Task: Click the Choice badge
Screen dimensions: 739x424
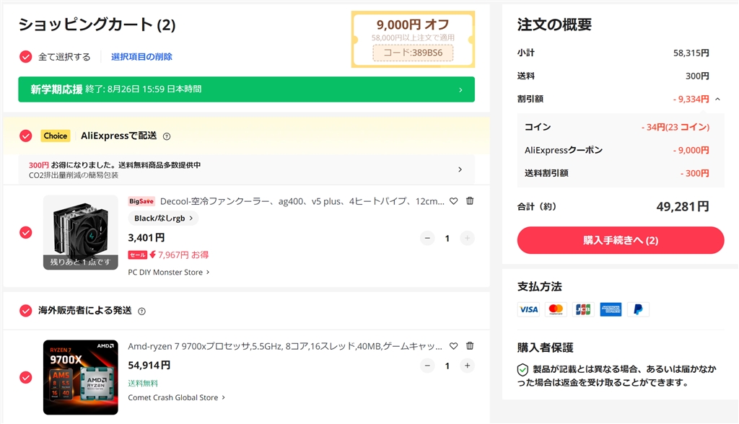Action: pyautogui.click(x=55, y=136)
